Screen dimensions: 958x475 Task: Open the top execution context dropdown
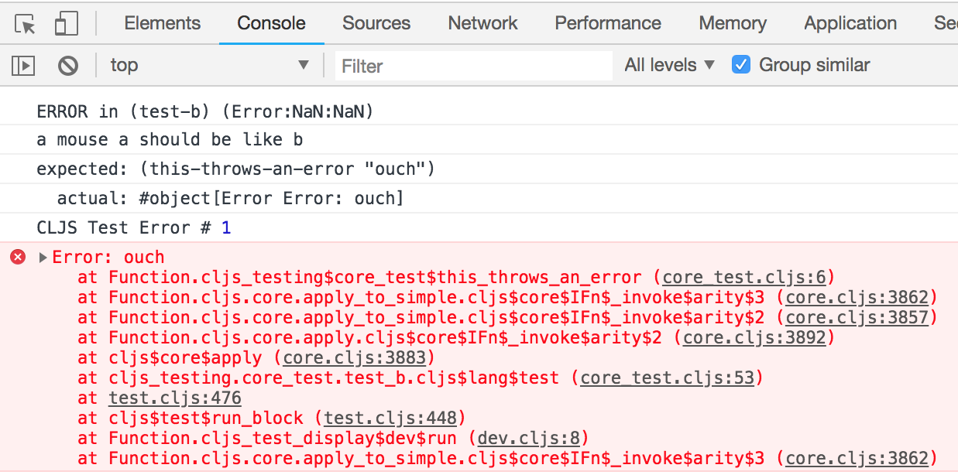click(209, 66)
